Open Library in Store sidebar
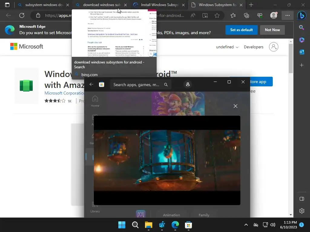The width and height of the screenshot is (310, 232). coord(95,207)
